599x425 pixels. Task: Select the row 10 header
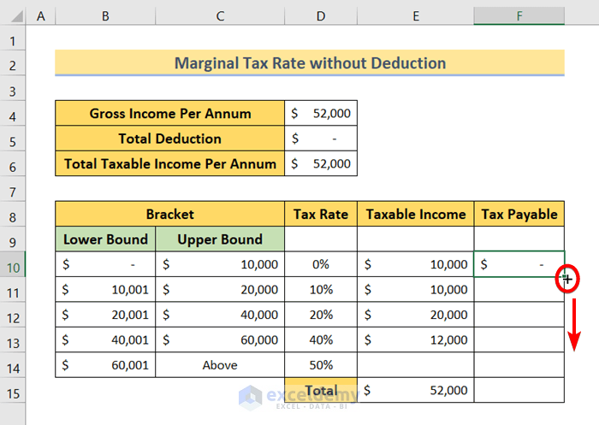point(13,265)
